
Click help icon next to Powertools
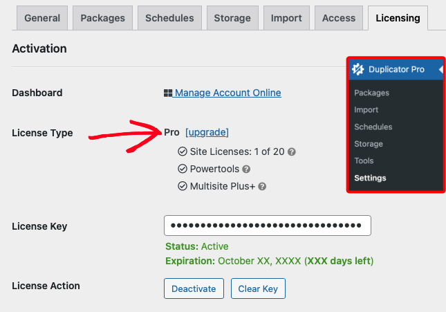(246, 169)
